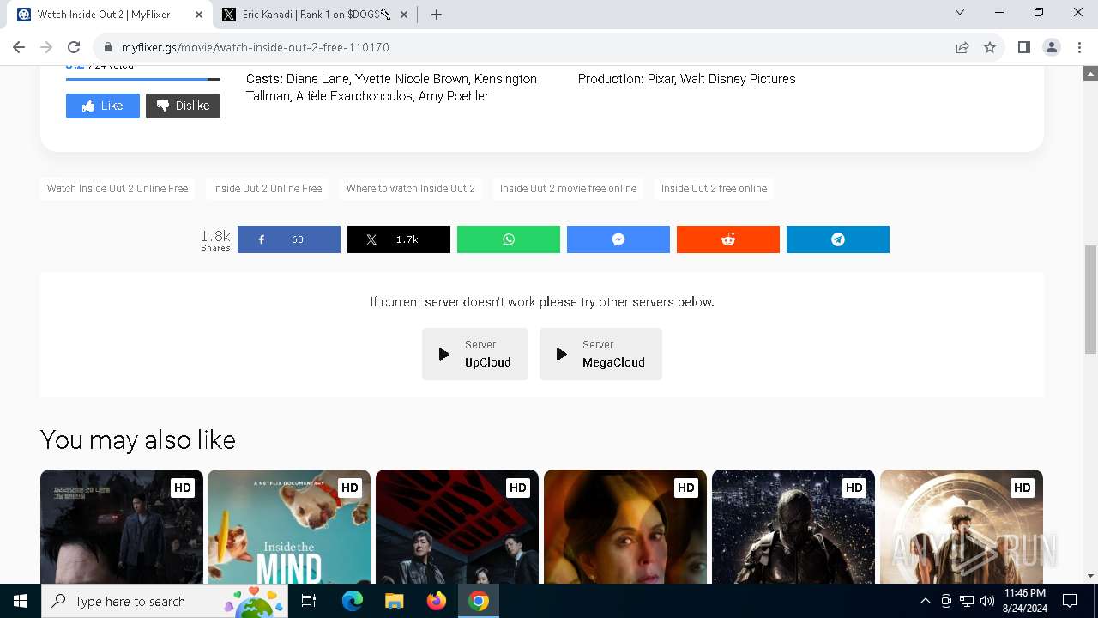
Task: Open the network icon in tray
Action: [x=967, y=601]
